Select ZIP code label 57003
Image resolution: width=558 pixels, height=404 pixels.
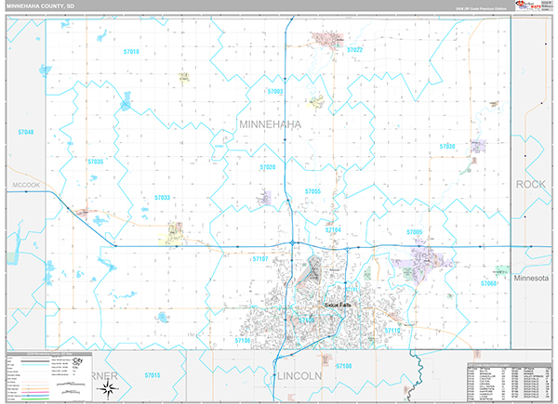coord(274,92)
